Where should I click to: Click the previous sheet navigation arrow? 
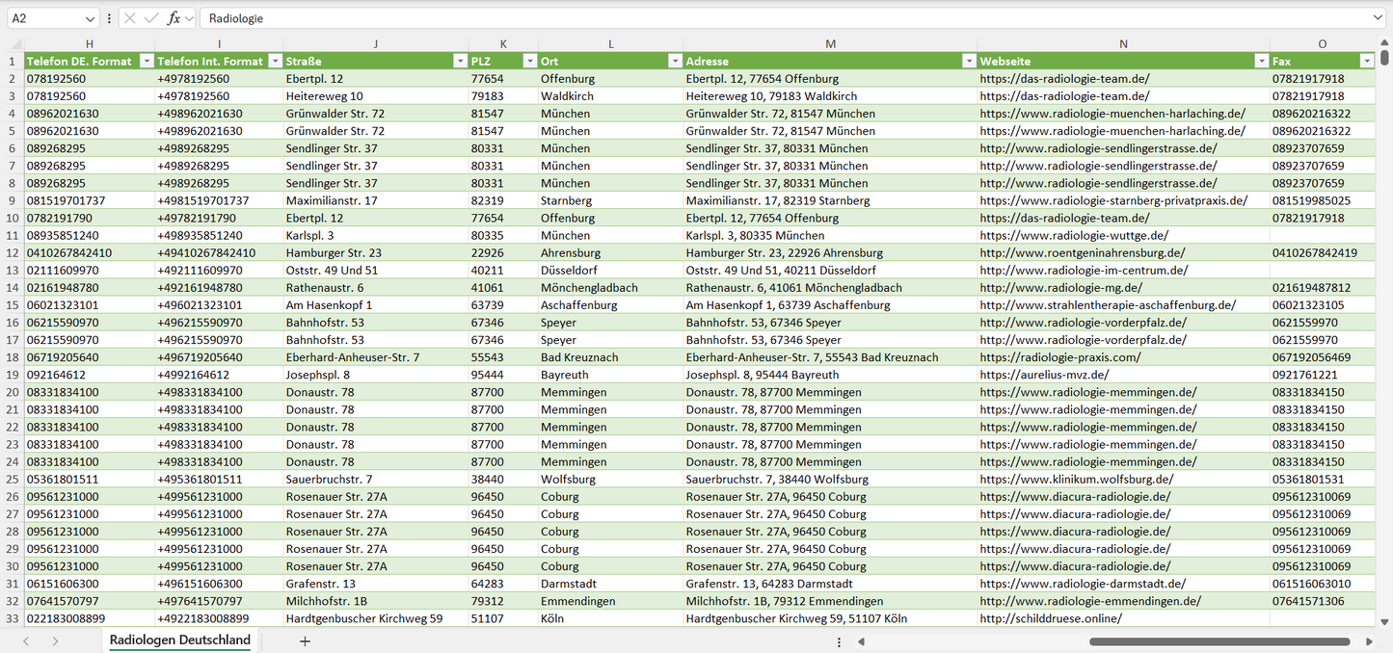pyautogui.click(x=26, y=640)
